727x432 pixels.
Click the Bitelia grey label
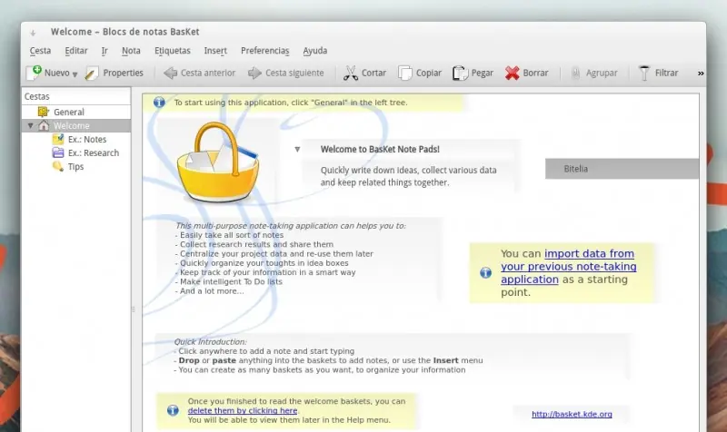(x=622, y=169)
